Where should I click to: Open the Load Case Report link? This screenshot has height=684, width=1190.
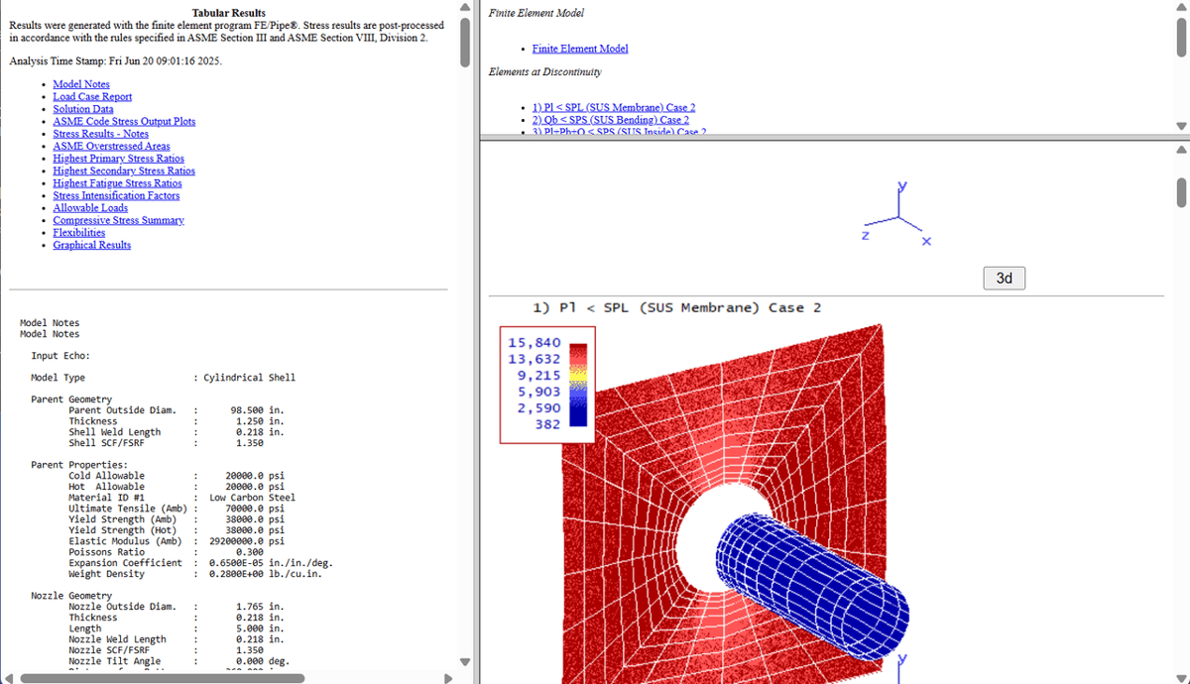click(x=92, y=97)
